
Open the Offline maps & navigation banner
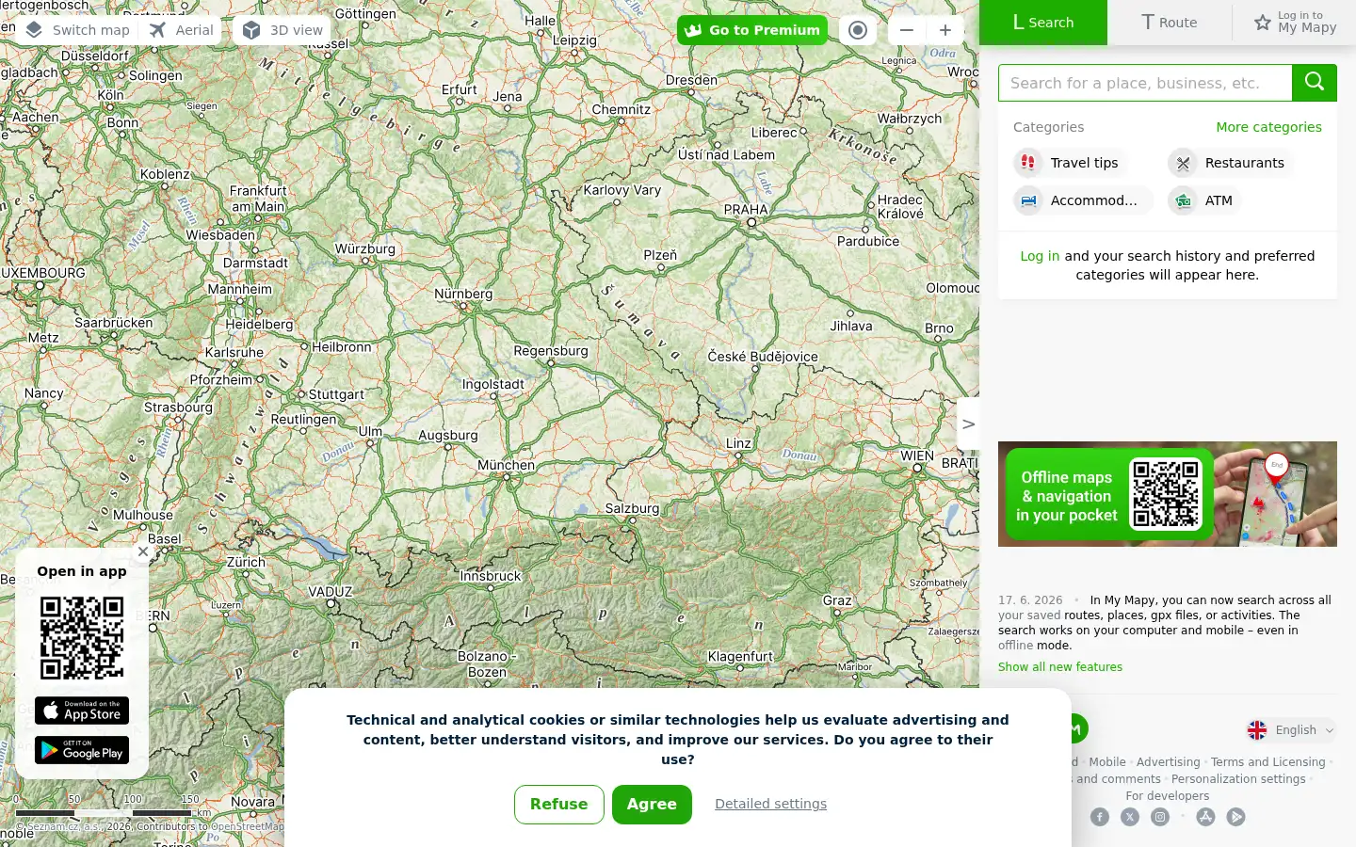[x=1168, y=494]
